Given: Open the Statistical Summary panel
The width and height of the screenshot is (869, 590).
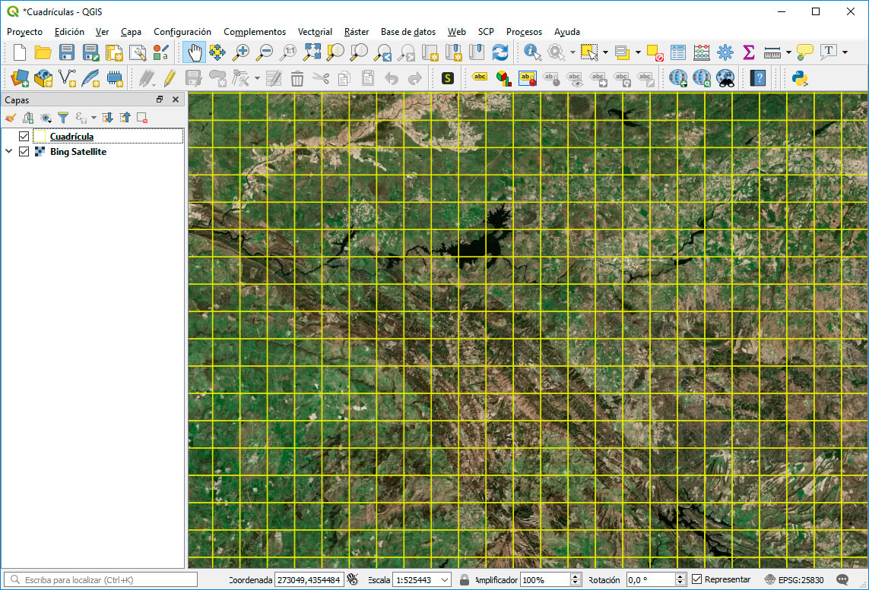Looking at the screenshot, I should point(749,53).
